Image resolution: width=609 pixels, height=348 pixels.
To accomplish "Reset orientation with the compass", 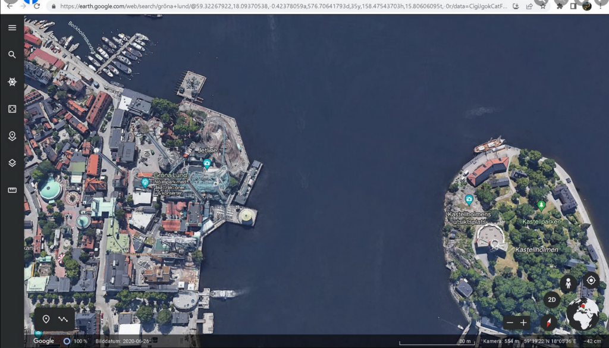I will [548, 323].
